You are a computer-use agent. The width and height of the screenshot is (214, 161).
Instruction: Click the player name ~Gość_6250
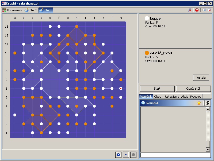pyautogui.click(x=161, y=53)
